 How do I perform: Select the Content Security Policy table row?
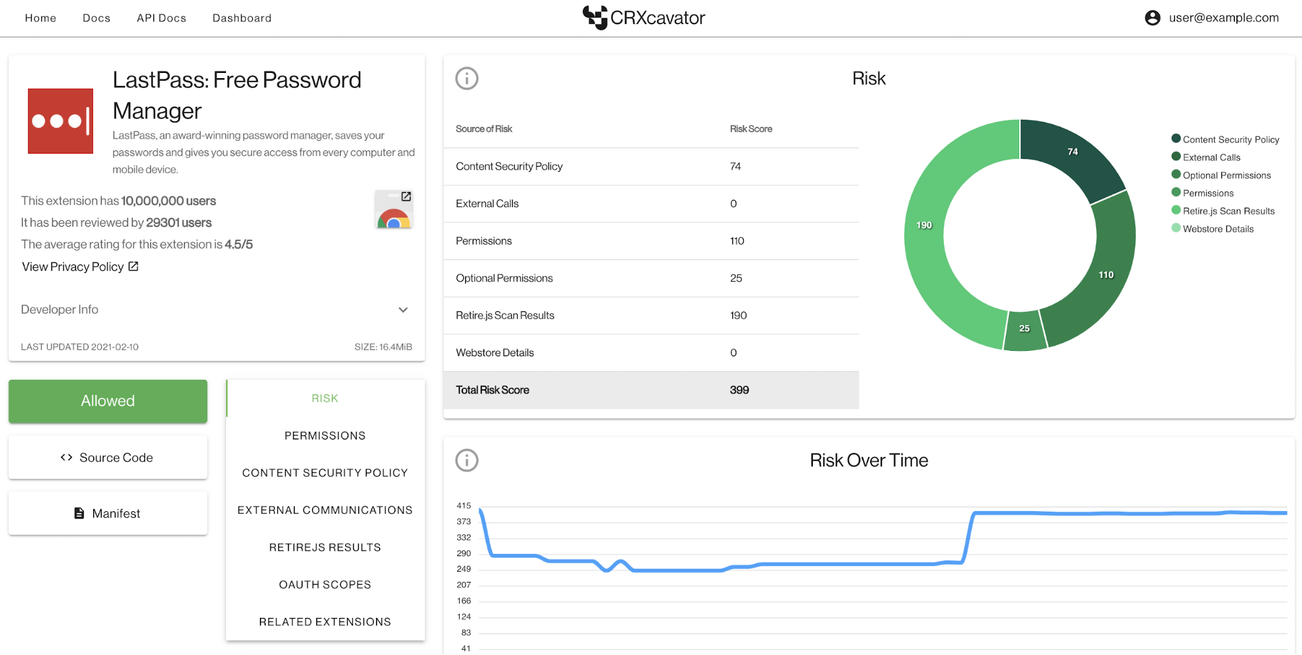(651, 167)
